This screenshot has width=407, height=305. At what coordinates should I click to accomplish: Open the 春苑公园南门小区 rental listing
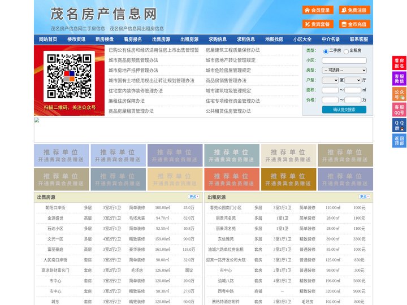[226, 208]
